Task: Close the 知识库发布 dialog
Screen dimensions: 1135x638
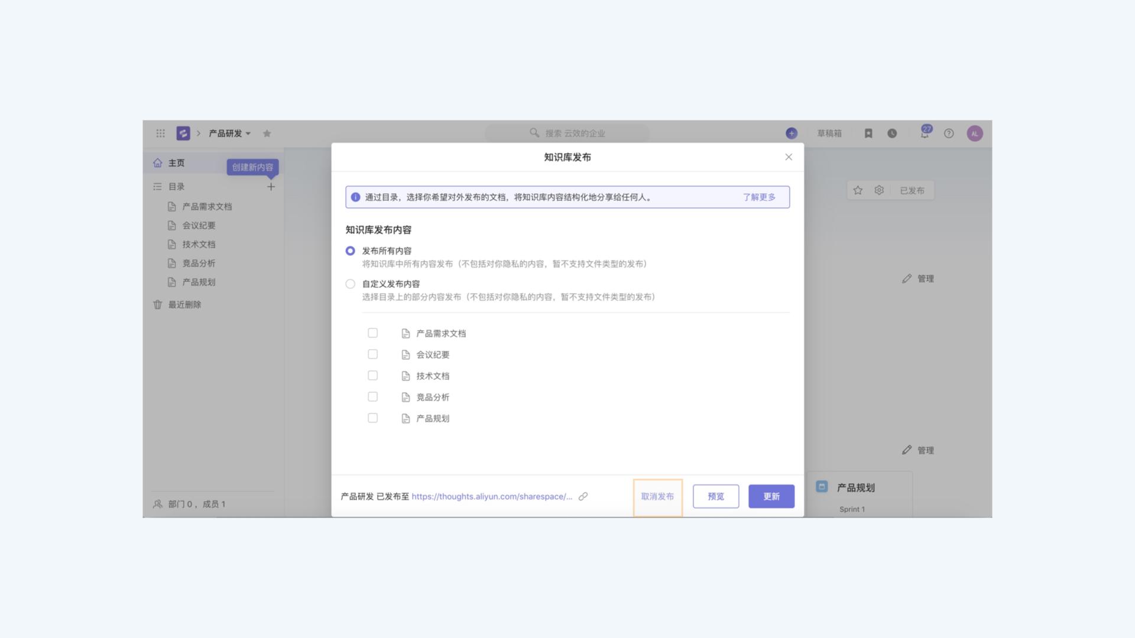Action: click(789, 157)
